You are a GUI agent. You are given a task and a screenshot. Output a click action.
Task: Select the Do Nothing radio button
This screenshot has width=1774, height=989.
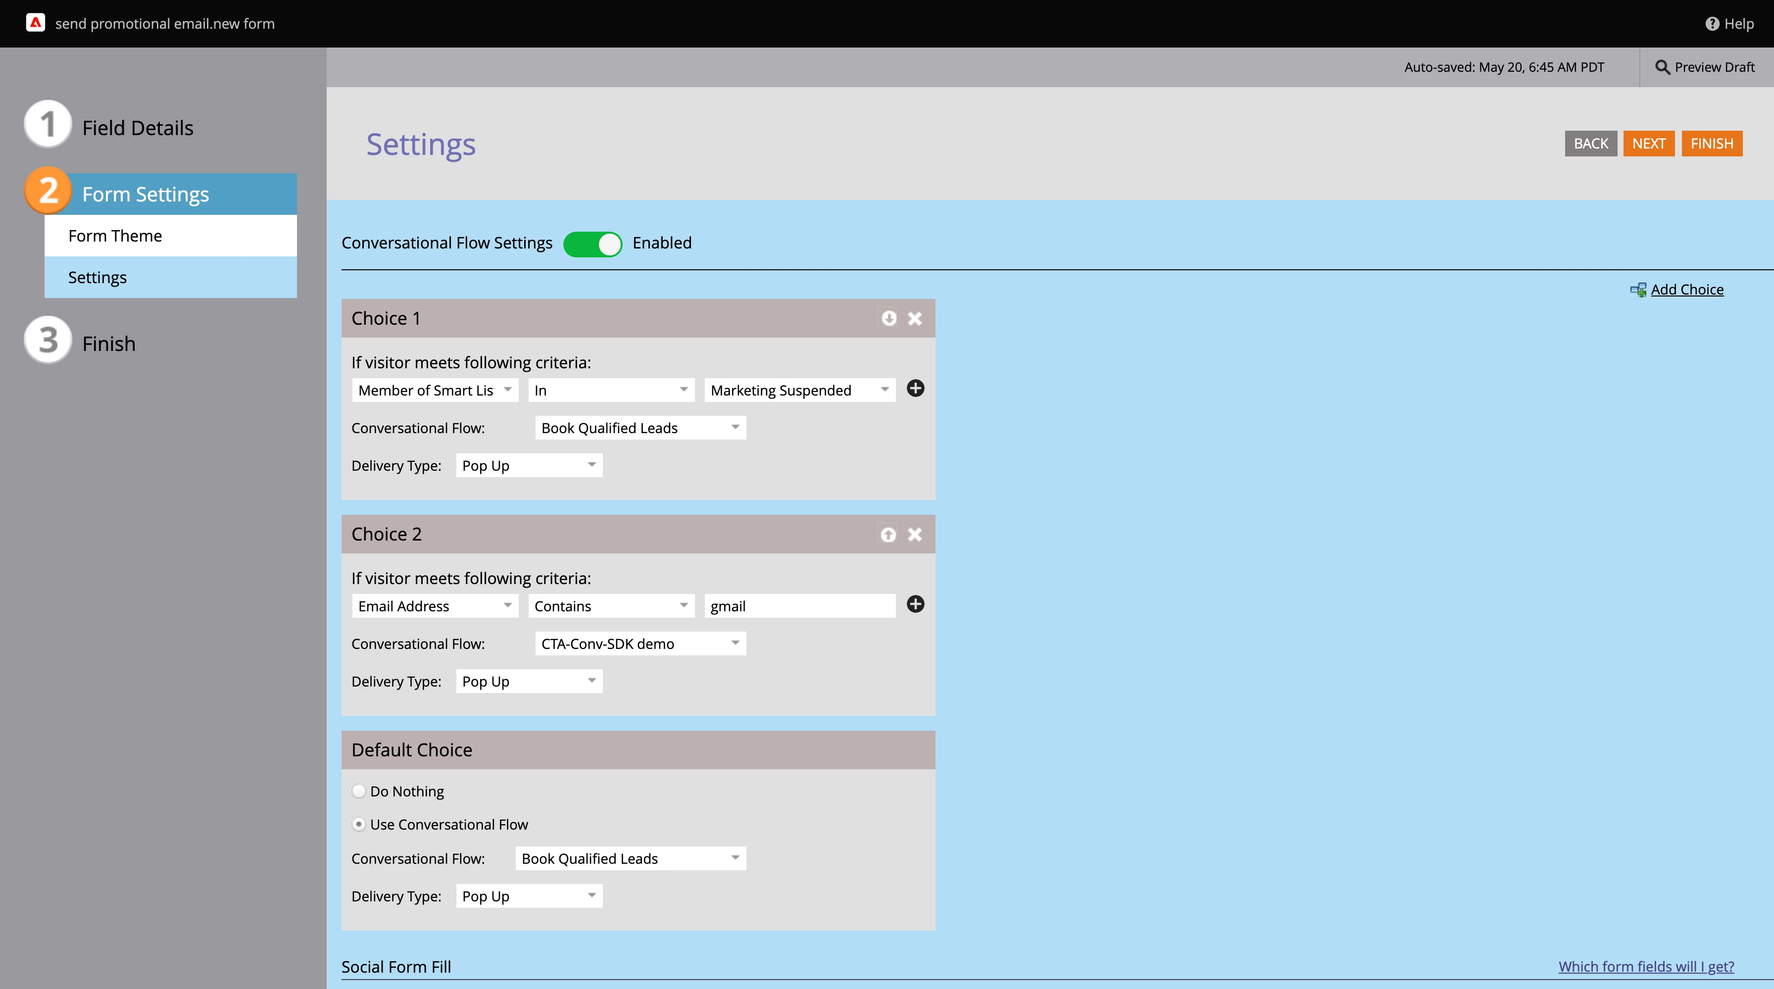pos(359,791)
